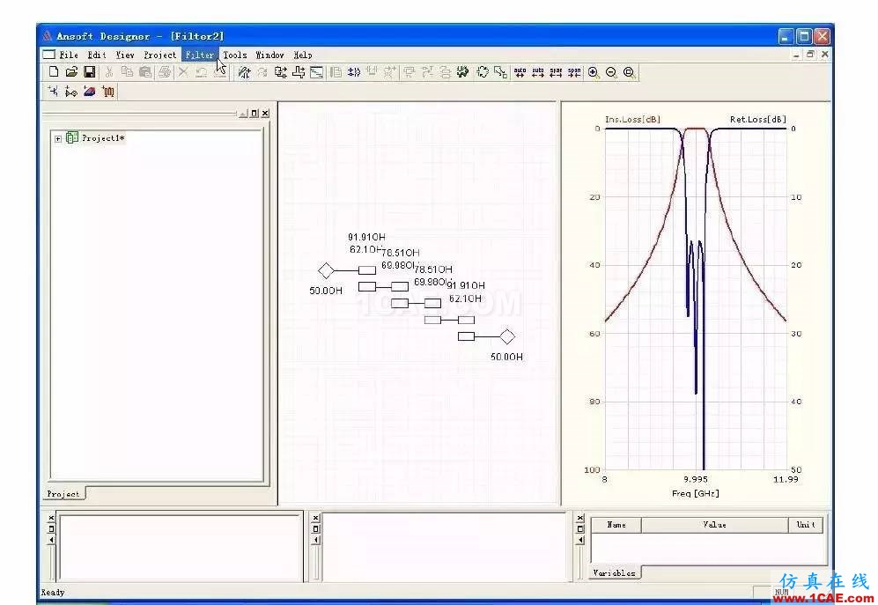Click the Print icon
The height and width of the screenshot is (605, 878).
164,71
